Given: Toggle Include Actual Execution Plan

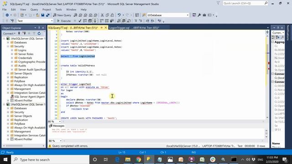Looking at the screenshot, I should pos(102,21).
